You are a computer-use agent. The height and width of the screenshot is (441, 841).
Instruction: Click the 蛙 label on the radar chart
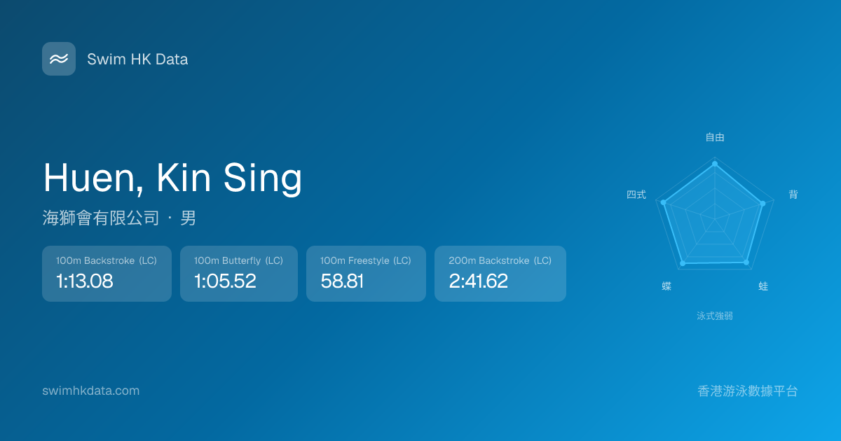(x=763, y=286)
